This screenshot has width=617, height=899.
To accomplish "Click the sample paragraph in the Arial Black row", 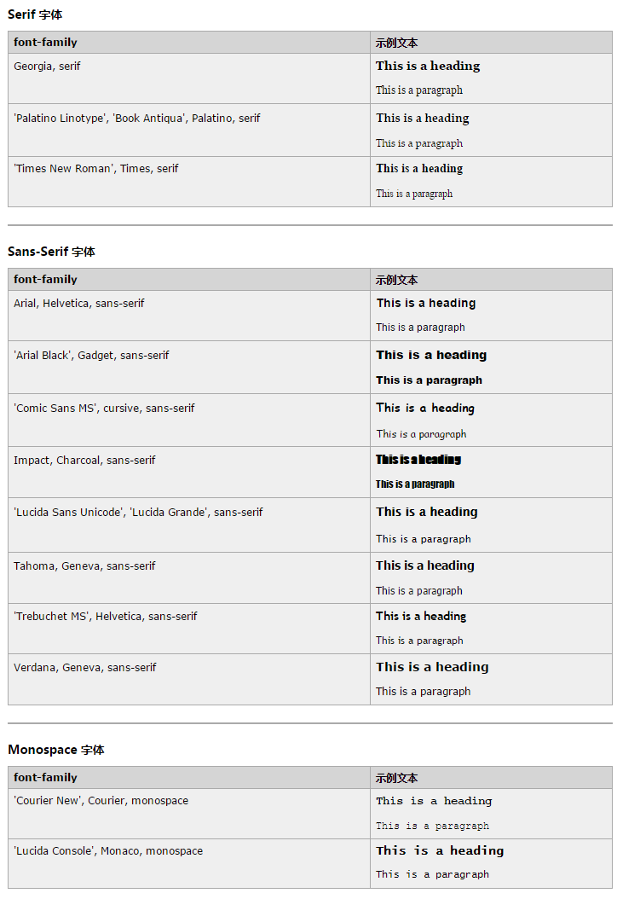I will point(430,380).
